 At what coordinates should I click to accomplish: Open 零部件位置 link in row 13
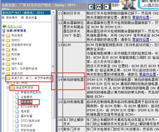pos(147,75)
